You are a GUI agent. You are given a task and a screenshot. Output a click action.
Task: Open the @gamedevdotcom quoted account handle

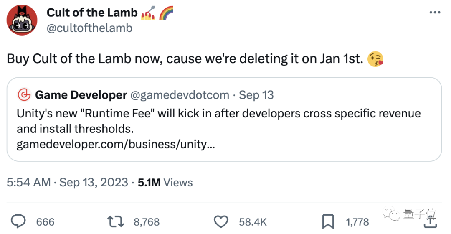pyautogui.click(x=180, y=95)
